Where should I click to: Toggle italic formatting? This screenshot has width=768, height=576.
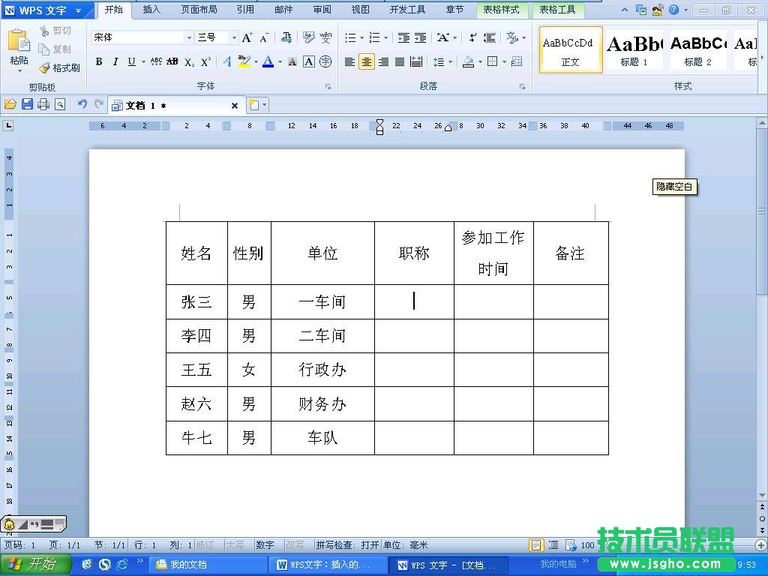[x=115, y=62]
